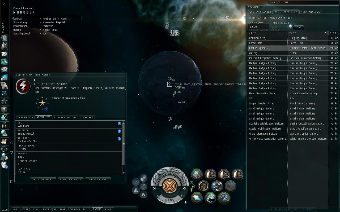Open the wallet coins icon in sidebar
The image size is (340, 212).
point(4,117)
